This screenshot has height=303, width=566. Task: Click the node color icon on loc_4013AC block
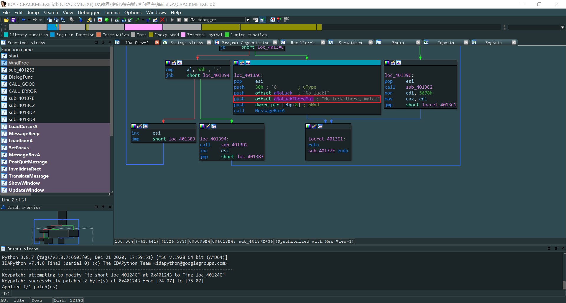coord(236,63)
